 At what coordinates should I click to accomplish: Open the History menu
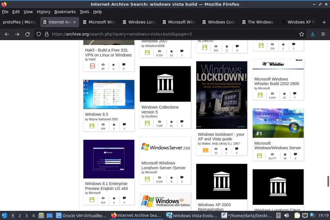point(44,12)
